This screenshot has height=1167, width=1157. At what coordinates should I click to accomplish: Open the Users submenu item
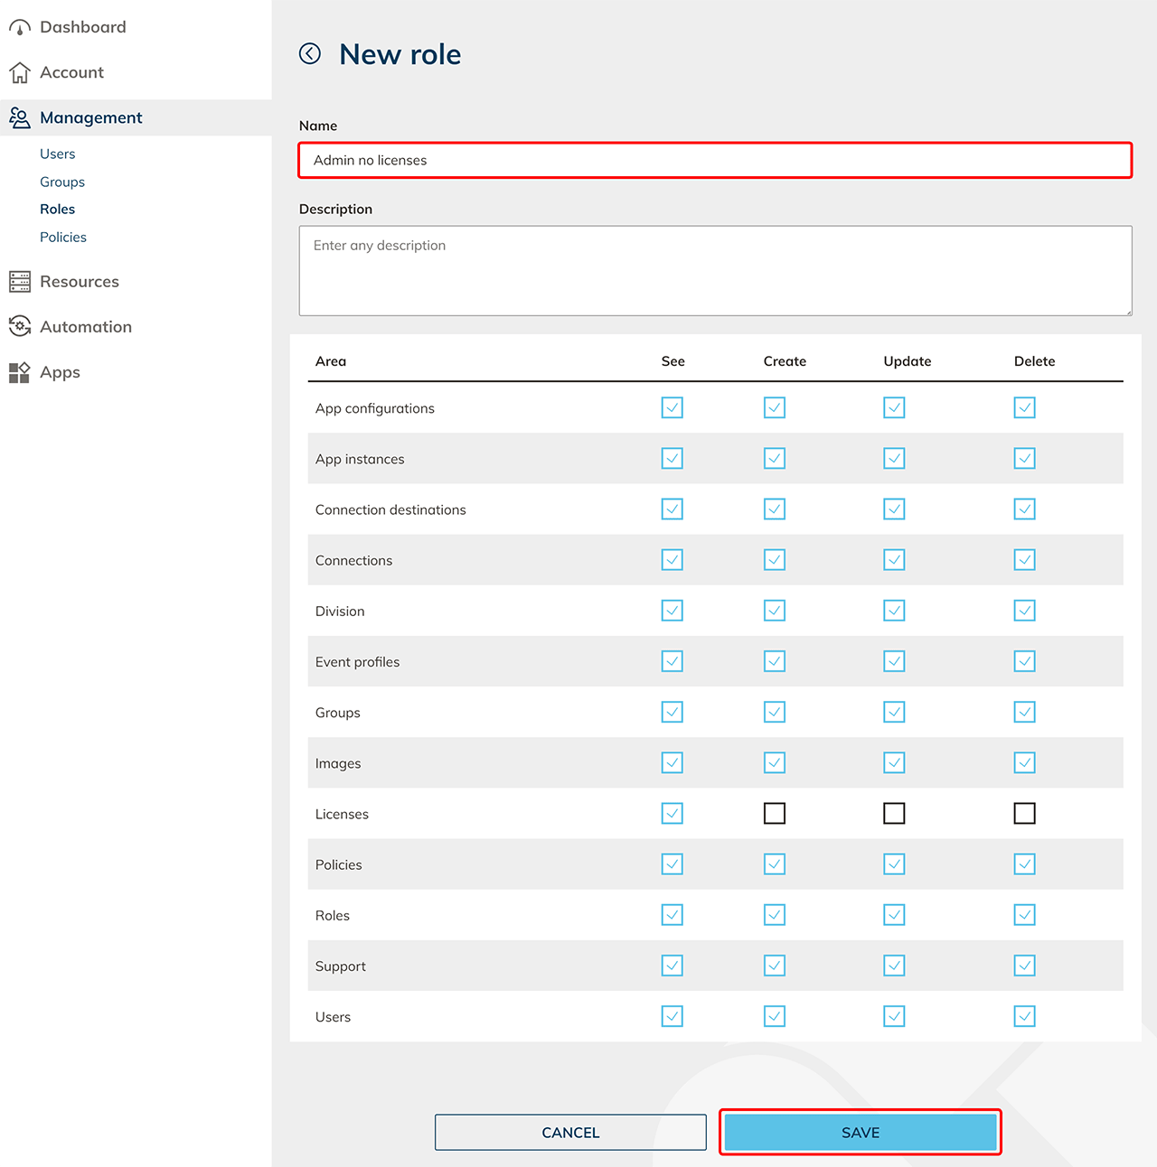click(58, 154)
